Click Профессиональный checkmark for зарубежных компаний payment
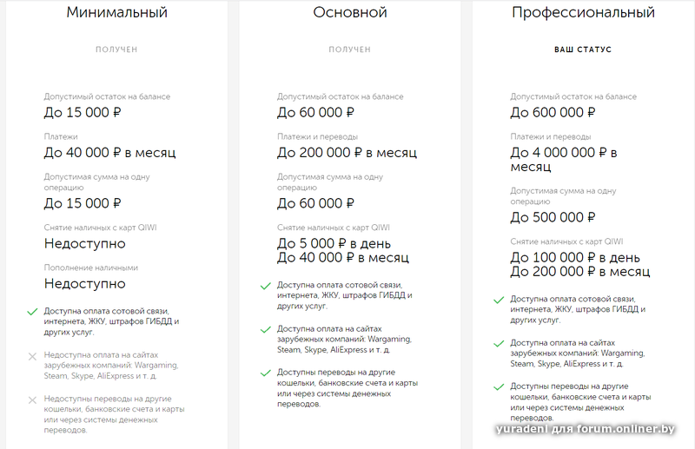The width and height of the screenshot is (695, 449). point(499,344)
